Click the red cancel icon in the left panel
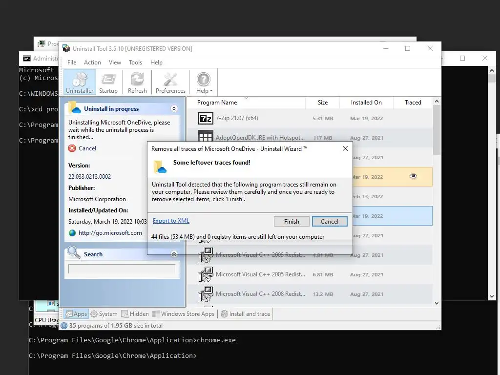500x375 pixels. pos(72,148)
